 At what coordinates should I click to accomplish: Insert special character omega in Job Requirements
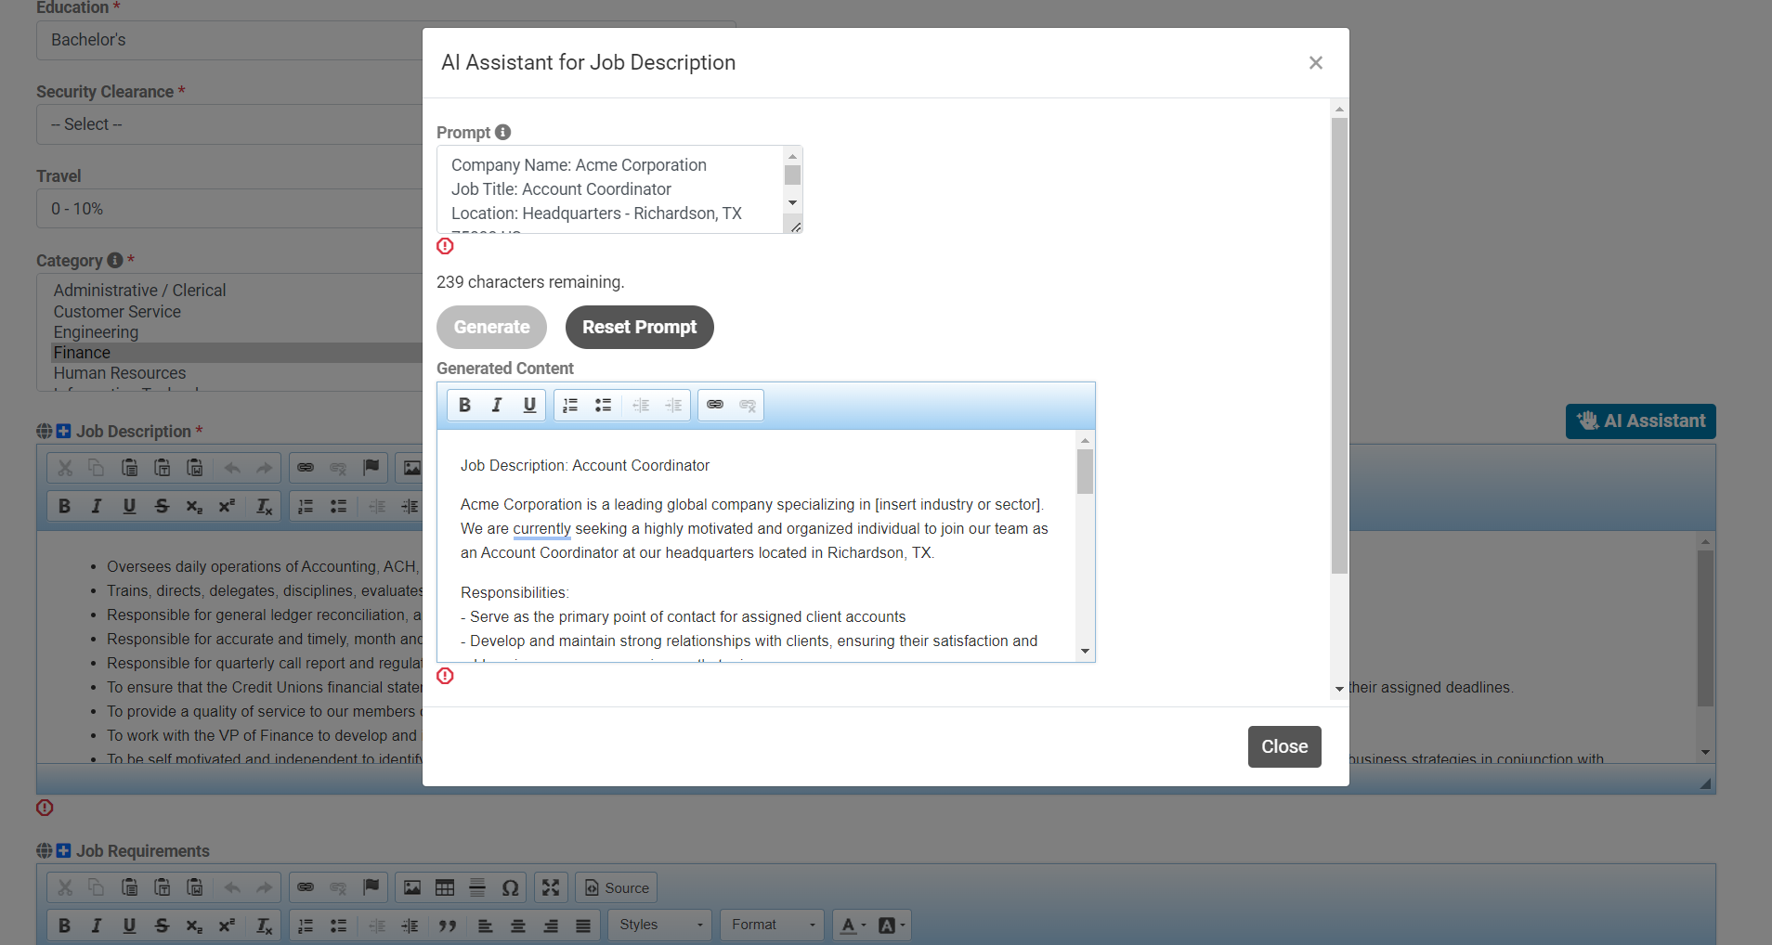[510, 887]
